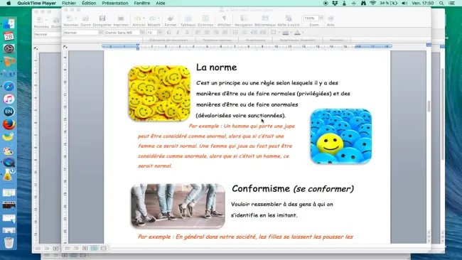Open the Rétablir redo history arrow
The image size is (462, 260).
point(159,18)
